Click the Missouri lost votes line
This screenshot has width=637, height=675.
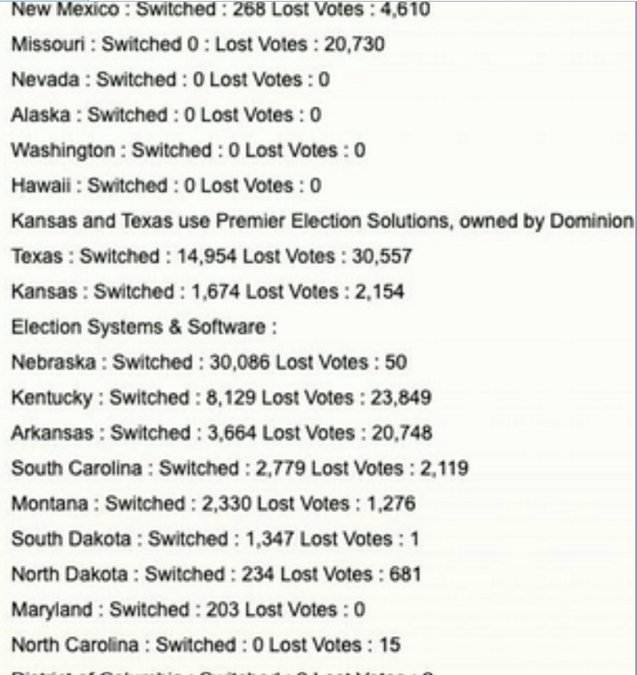198,44
